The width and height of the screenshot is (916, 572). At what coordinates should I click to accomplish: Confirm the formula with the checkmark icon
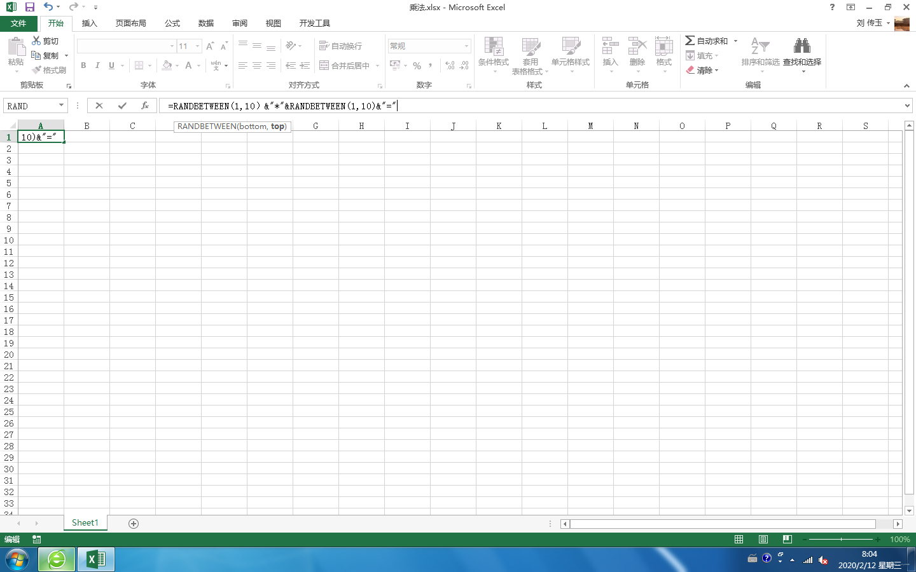point(122,106)
